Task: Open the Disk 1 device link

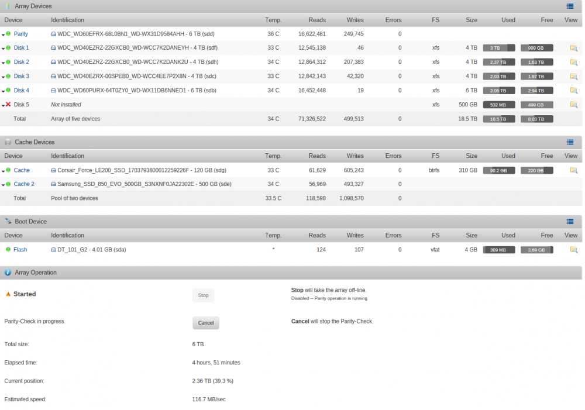Action: tap(21, 48)
